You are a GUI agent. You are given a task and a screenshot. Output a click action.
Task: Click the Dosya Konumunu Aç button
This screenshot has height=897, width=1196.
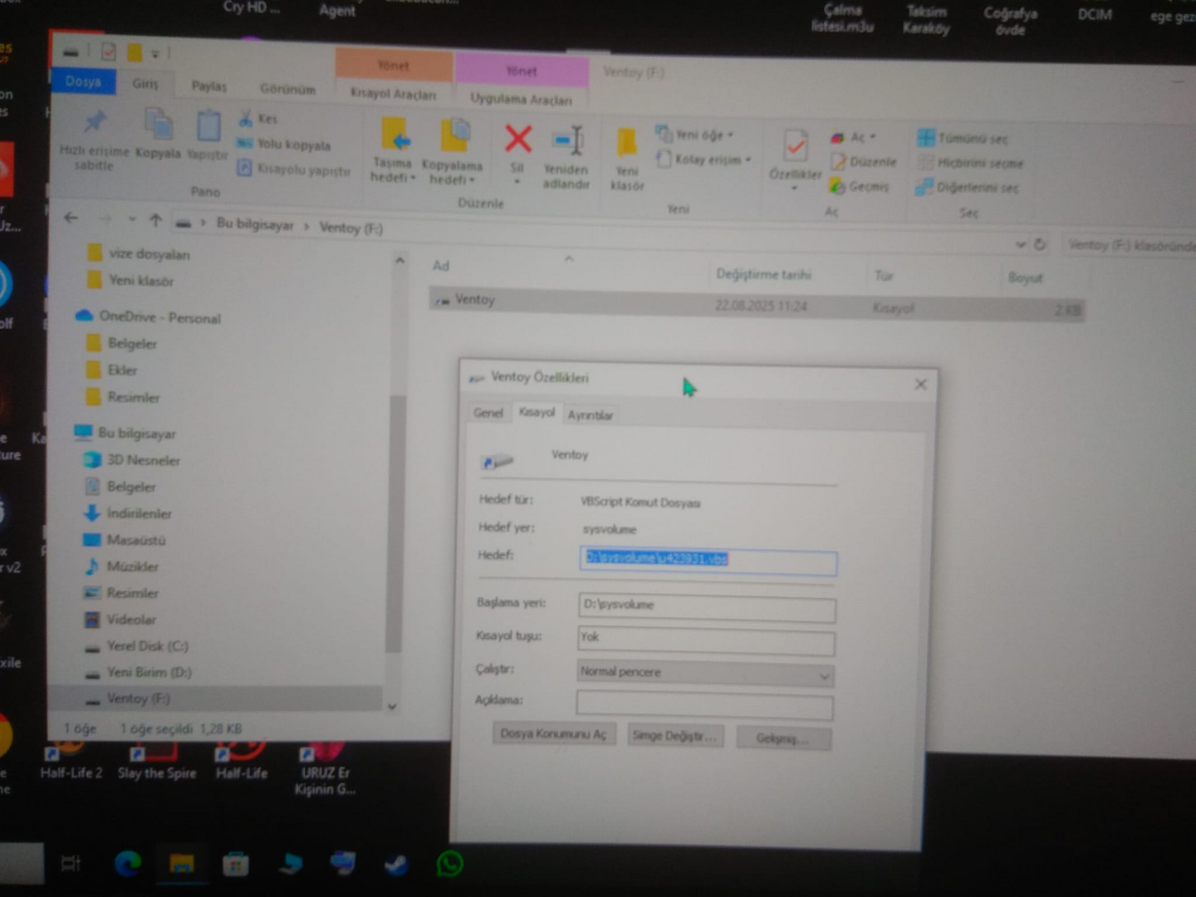point(553,734)
